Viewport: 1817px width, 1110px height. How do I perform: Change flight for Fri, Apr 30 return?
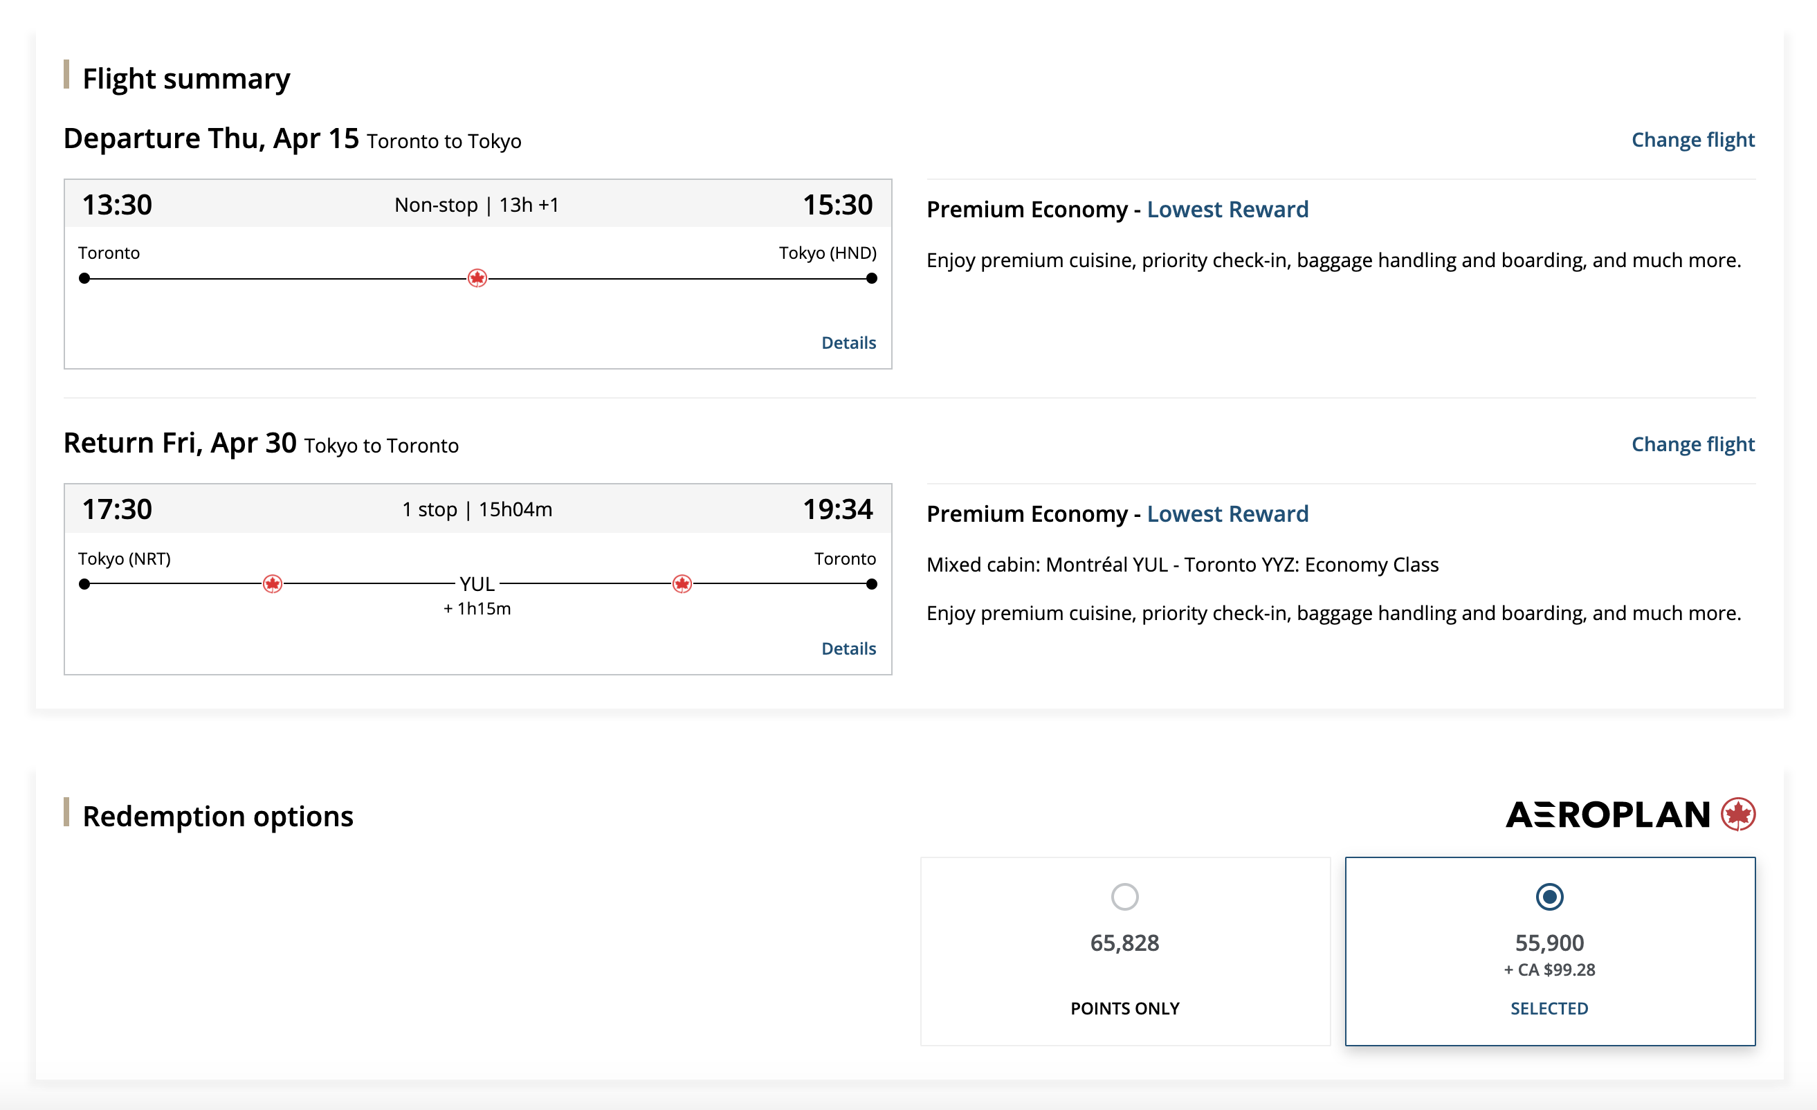[x=1692, y=445]
